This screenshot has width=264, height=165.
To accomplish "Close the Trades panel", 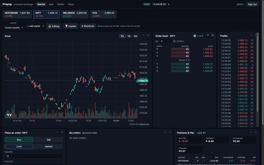I will (255, 35).
